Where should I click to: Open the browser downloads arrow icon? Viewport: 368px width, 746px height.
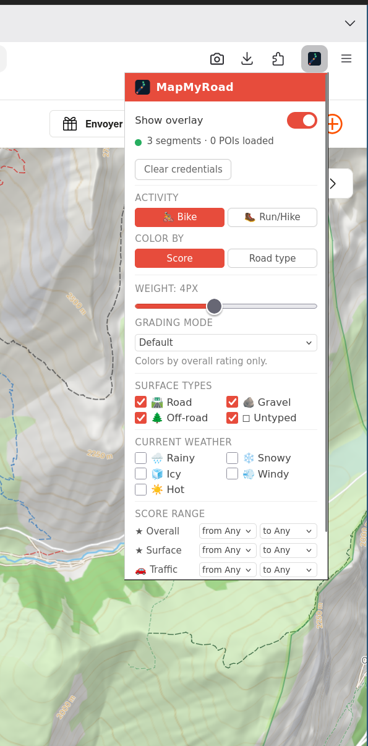(x=247, y=59)
